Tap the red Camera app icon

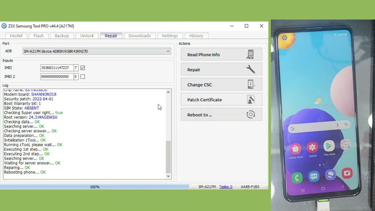pyautogui.click(x=347, y=173)
